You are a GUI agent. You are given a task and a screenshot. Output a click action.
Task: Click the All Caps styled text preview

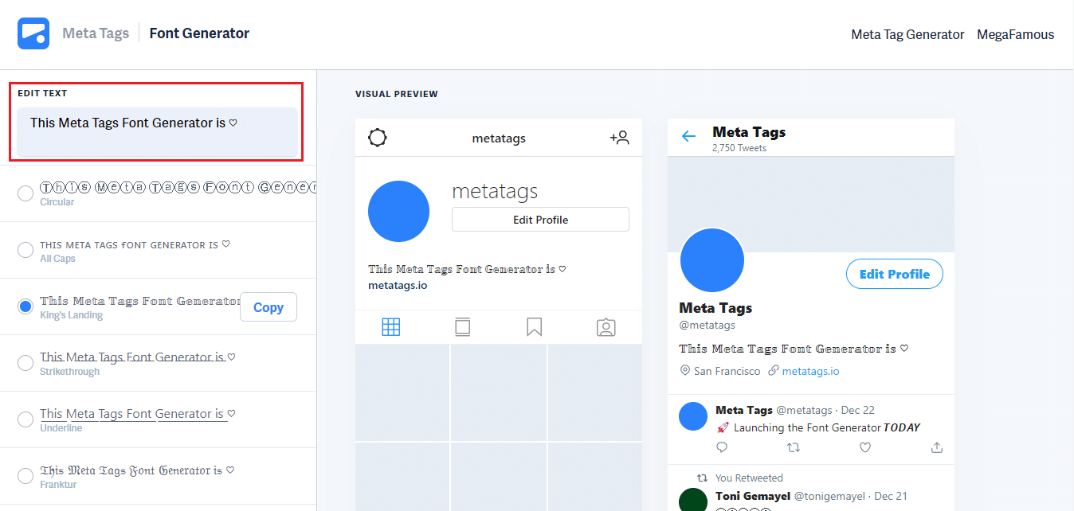[135, 244]
